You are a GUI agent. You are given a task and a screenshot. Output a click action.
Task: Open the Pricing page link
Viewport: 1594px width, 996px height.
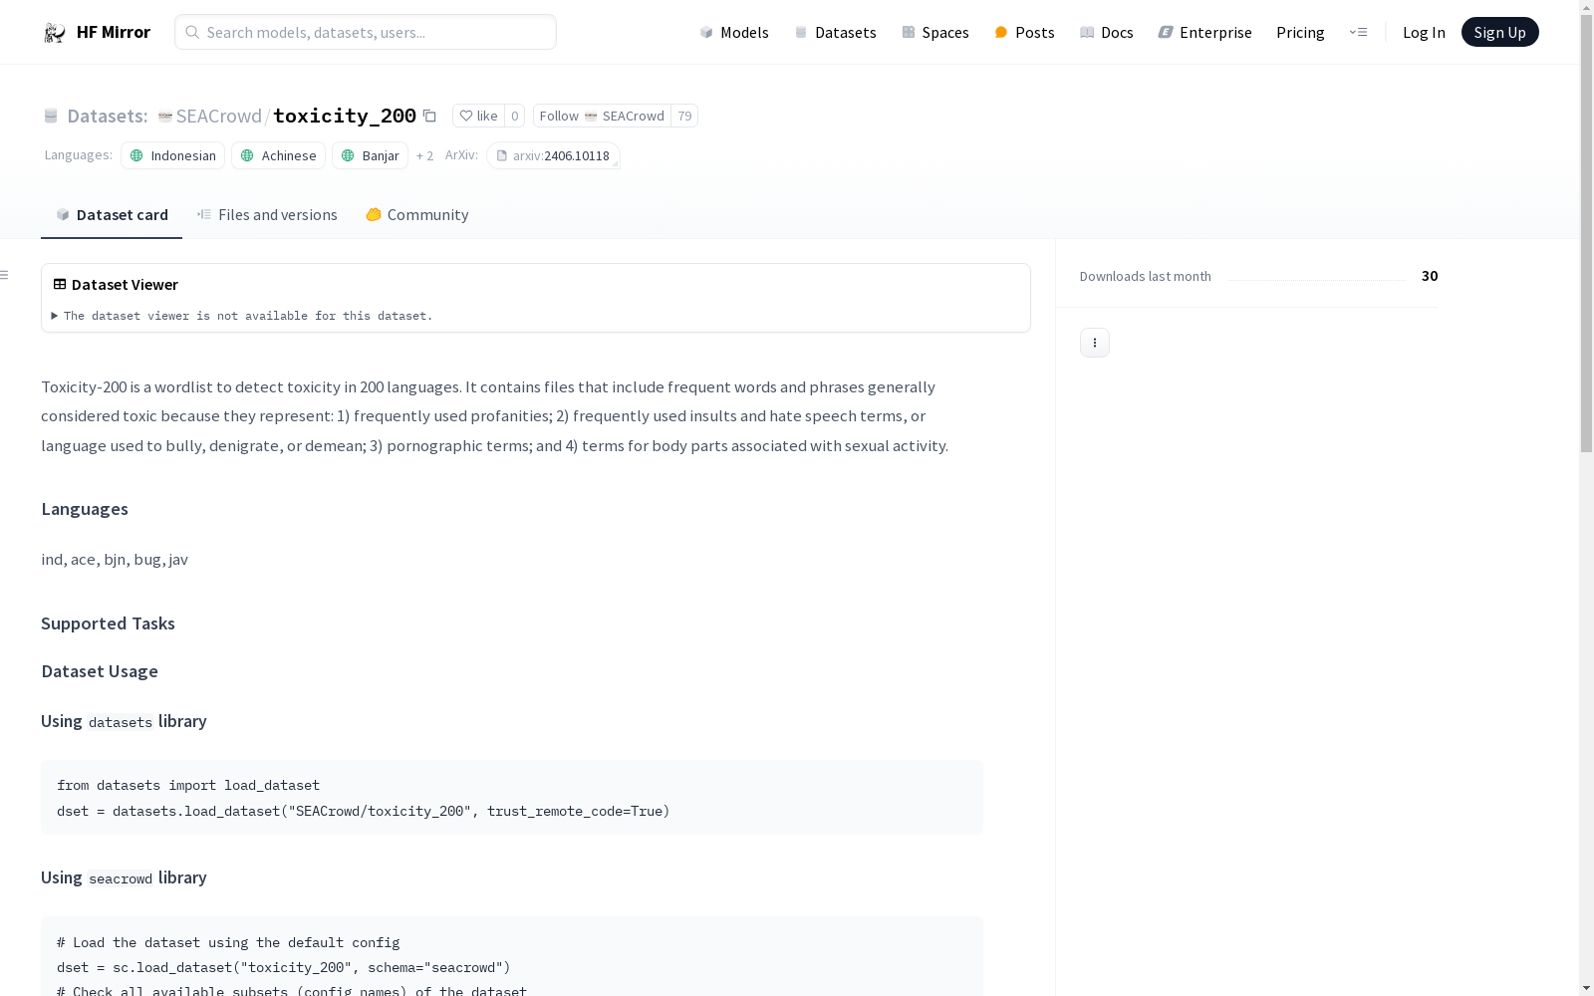pyautogui.click(x=1300, y=32)
